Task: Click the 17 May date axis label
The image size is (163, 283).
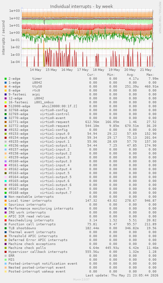Action: pos(83,70)
